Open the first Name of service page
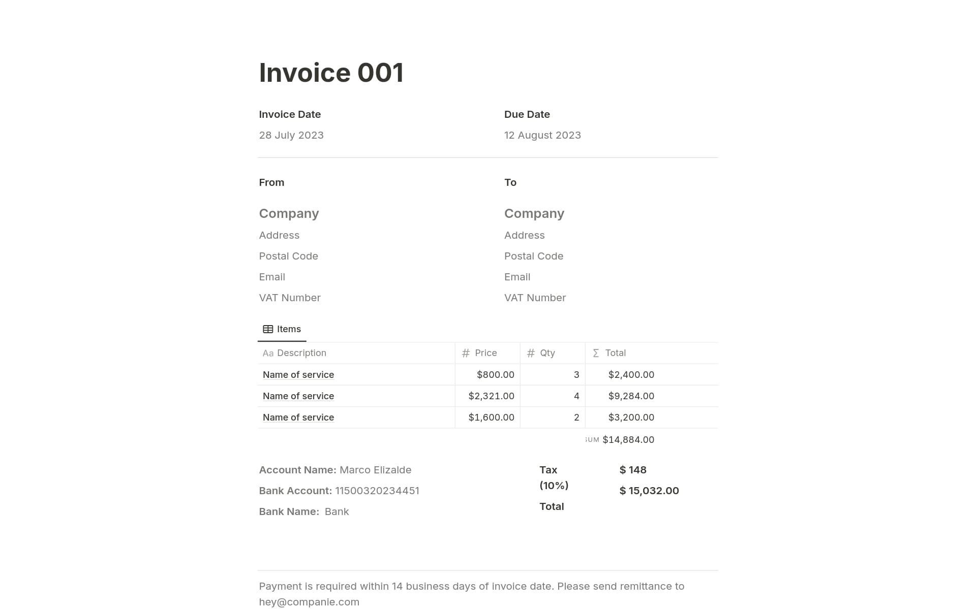 pos(298,374)
